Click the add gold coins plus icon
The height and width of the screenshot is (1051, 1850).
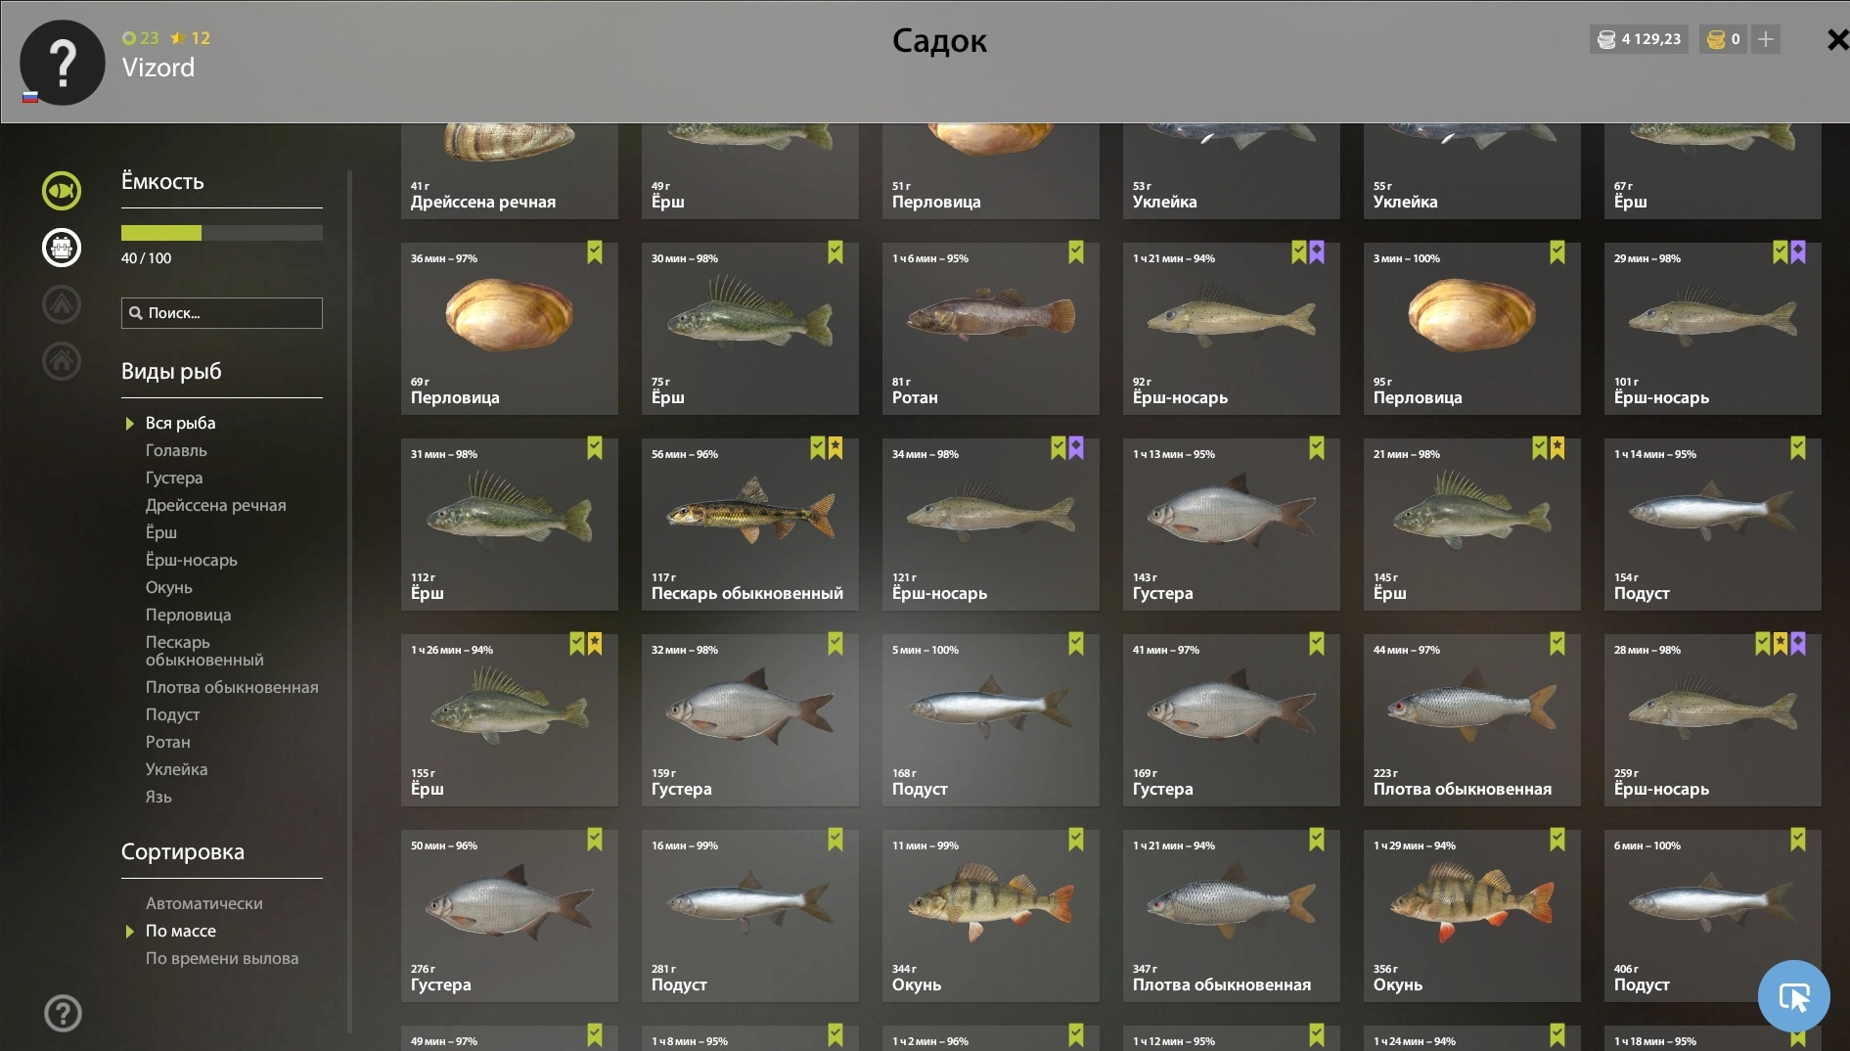tap(1766, 39)
